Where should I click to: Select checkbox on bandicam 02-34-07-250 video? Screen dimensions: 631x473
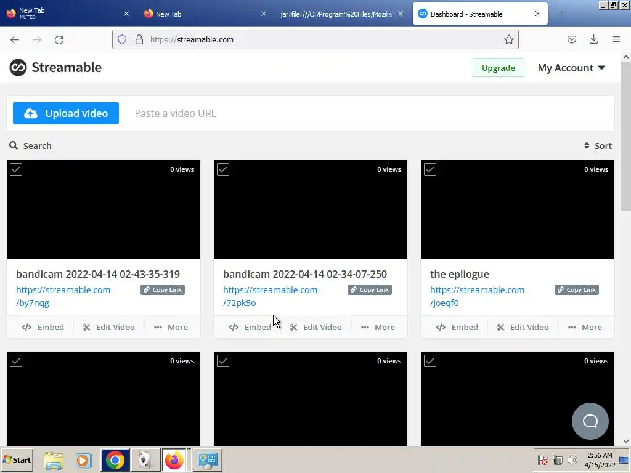pyautogui.click(x=223, y=169)
